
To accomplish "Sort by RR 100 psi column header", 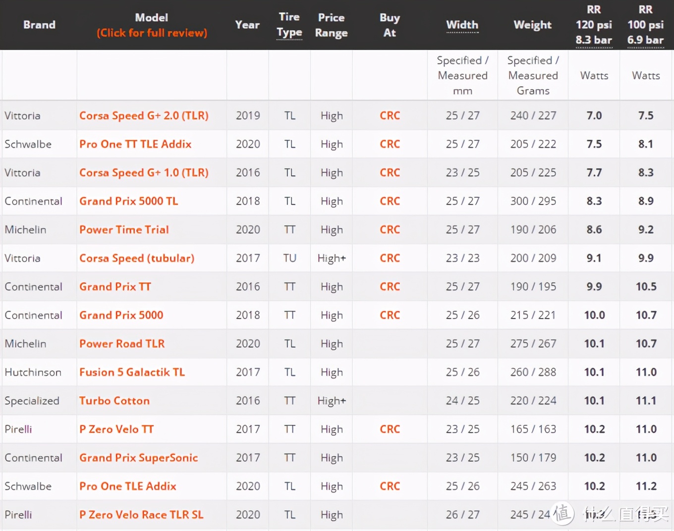I will pyautogui.click(x=645, y=25).
